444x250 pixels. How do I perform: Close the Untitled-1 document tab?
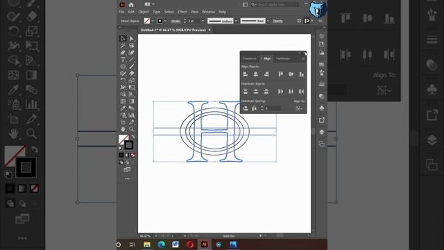coord(210,30)
